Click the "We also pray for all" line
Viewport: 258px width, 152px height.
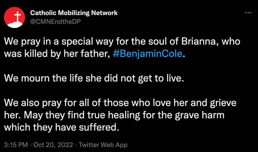120,103
